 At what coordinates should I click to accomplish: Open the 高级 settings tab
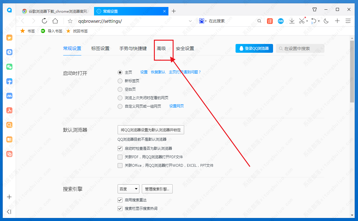click(161, 48)
